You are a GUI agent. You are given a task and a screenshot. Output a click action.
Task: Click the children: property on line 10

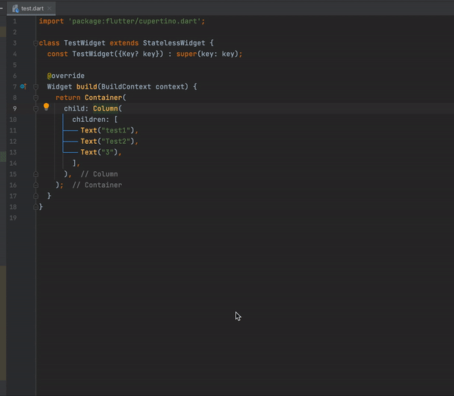(x=91, y=120)
